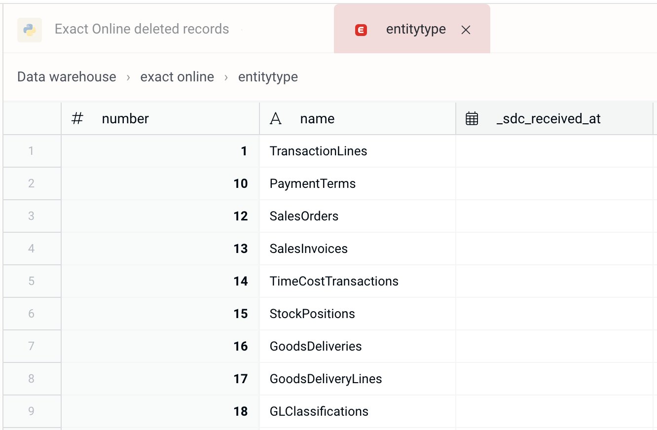Select number cell with value 16
This screenshot has height=430, width=657.
pyautogui.click(x=160, y=346)
